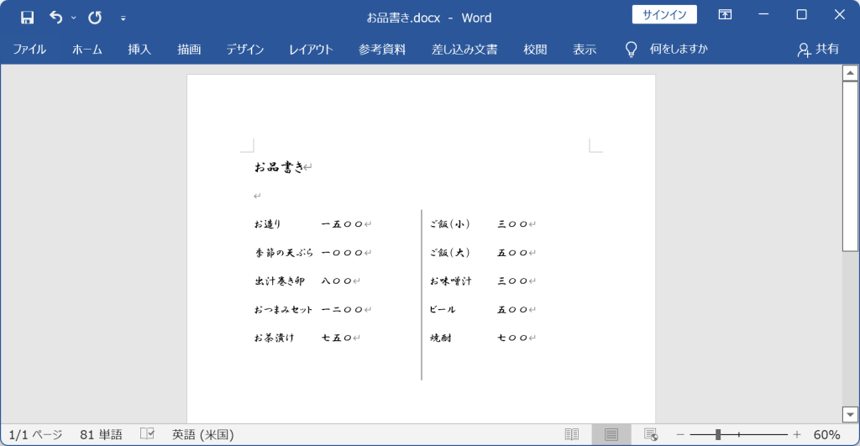Open the 挿入 ribbon tab
Viewport: 860px width, 446px height.
[x=139, y=50]
